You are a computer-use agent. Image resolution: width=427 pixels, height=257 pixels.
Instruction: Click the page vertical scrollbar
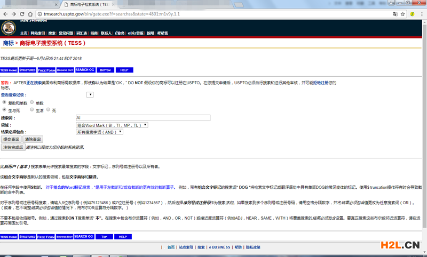click(x=424, y=125)
